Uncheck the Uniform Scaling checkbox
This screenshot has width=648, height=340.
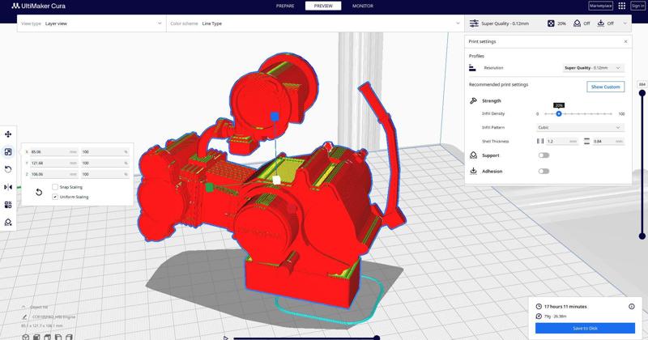pos(55,197)
